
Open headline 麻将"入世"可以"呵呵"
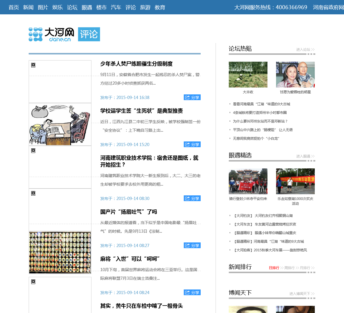coord(130,259)
